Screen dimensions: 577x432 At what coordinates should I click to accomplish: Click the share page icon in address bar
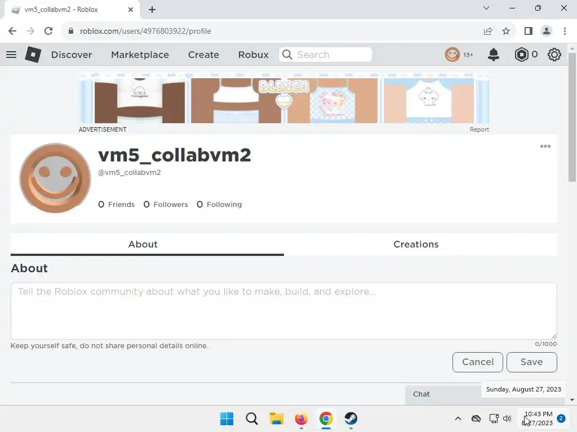pyautogui.click(x=487, y=31)
